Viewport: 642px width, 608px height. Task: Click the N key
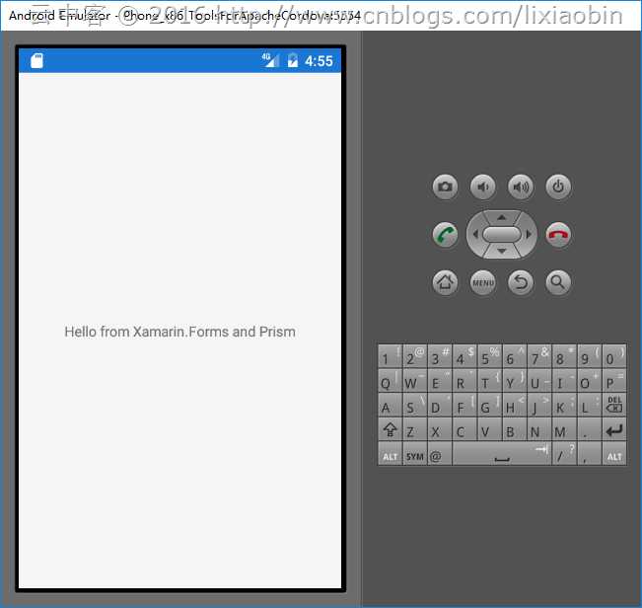tap(539, 429)
